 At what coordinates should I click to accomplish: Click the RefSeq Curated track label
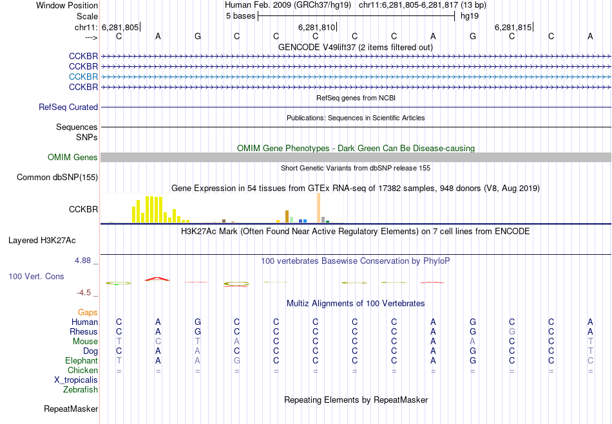pos(68,107)
